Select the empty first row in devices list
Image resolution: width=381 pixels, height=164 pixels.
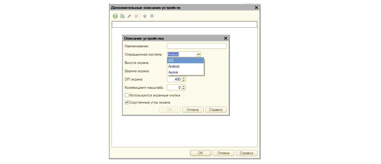click(x=185, y=24)
